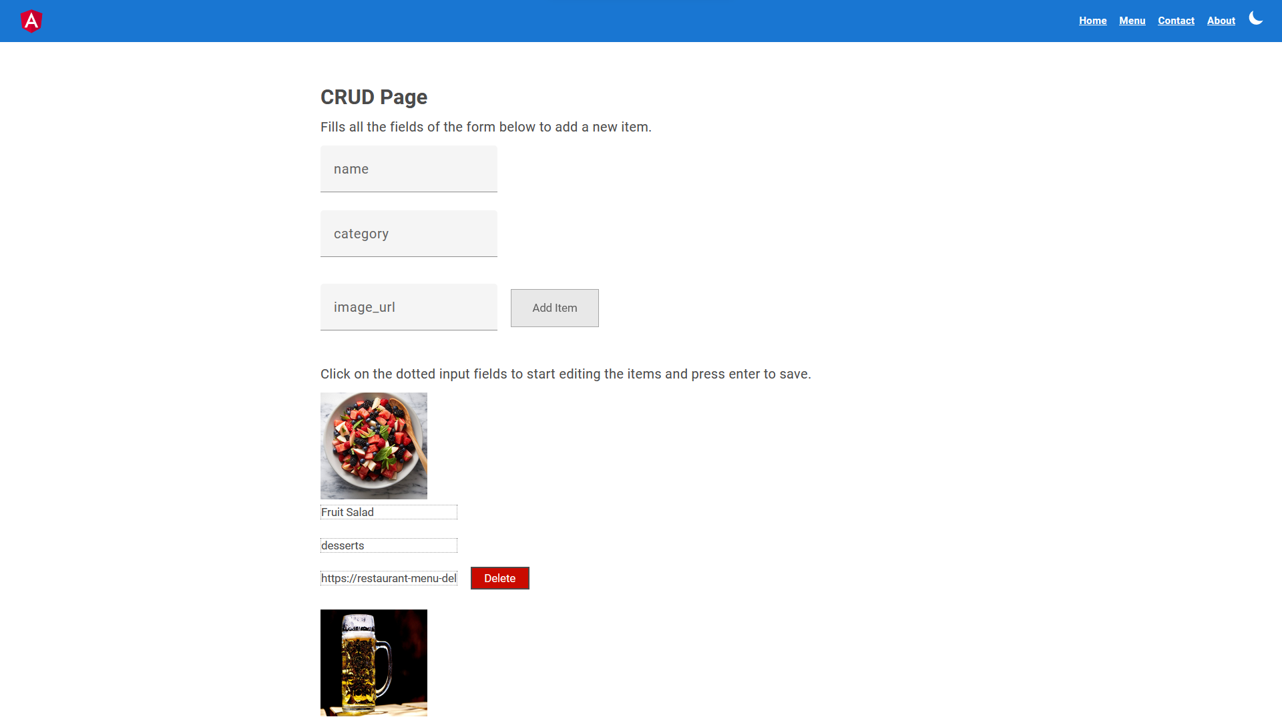This screenshot has height=721, width=1282.
Task: Edit the restaurant-menu URL field
Action: pos(389,578)
